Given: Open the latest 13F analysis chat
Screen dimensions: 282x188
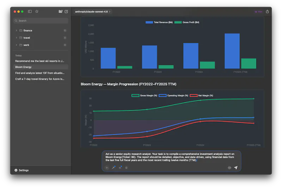Looking at the screenshot, I should [41, 73].
